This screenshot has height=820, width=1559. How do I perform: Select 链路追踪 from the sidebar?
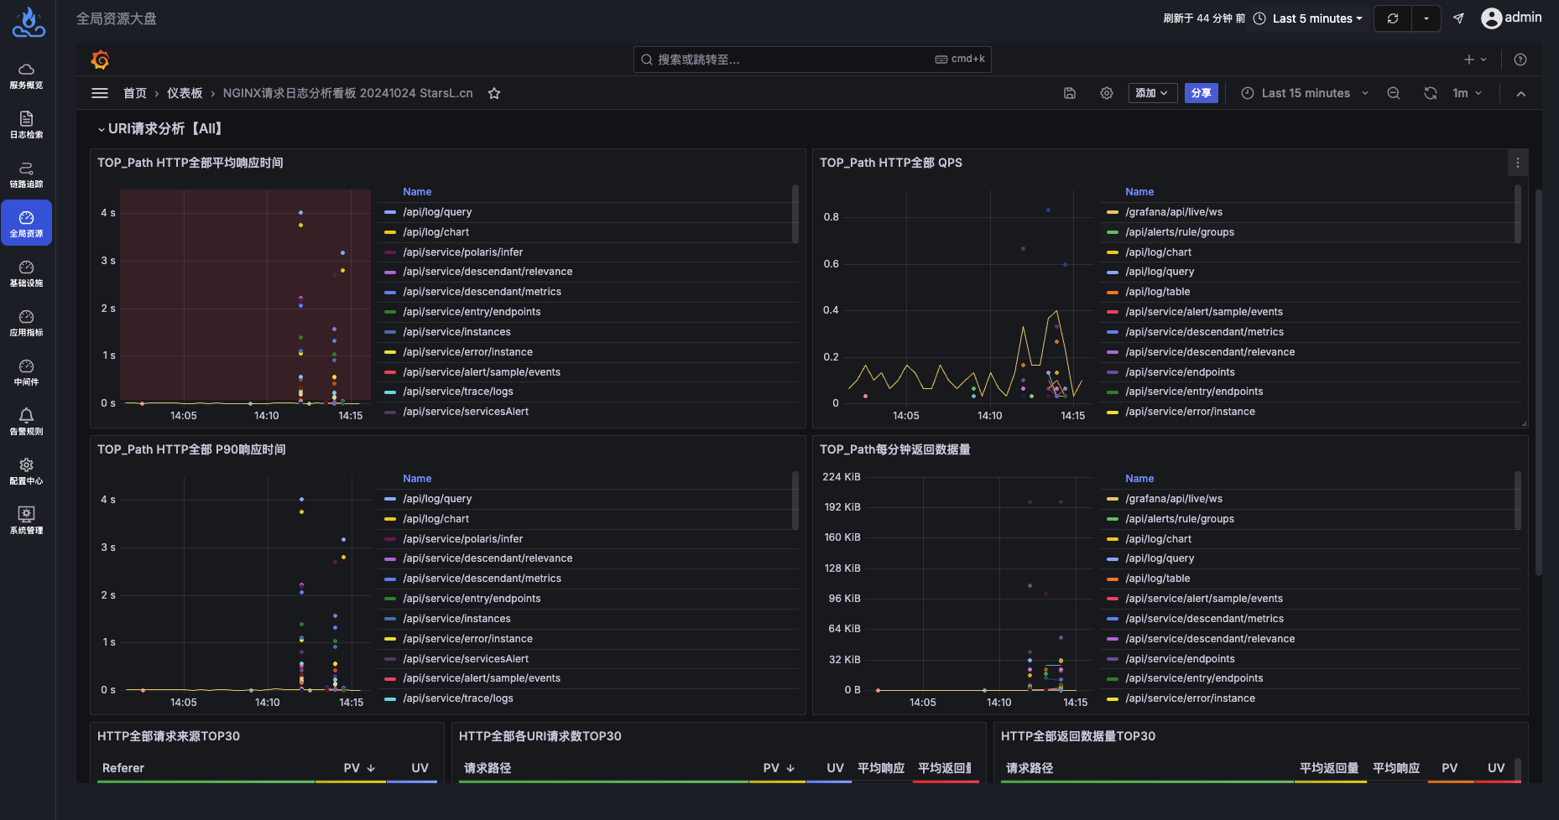pyautogui.click(x=26, y=174)
